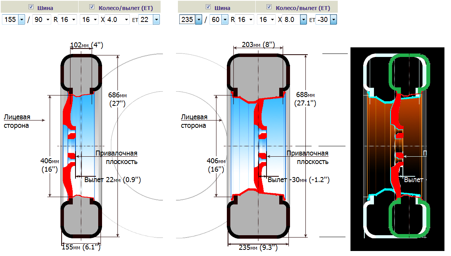451x256 pixels.
Task: Toggle Колесо/вылет (ET) checkbox for the 235/60 set
Action: tap(269, 7)
